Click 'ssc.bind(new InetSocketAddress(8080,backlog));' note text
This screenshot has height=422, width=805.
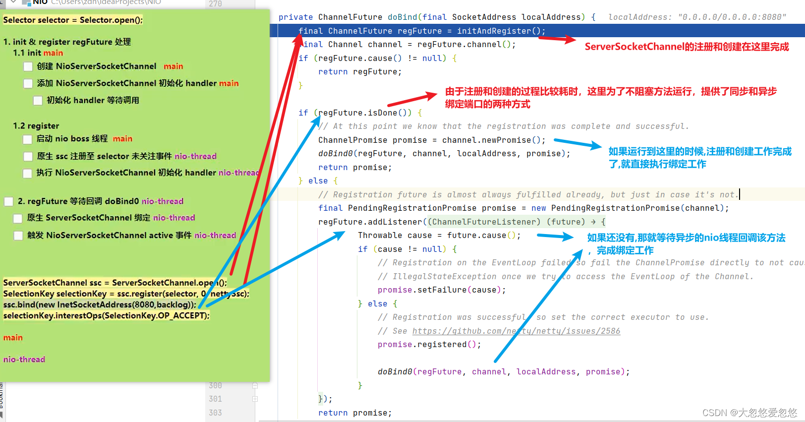pyautogui.click(x=100, y=304)
